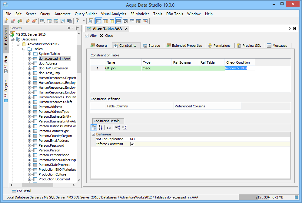The image size is (302, 203).
Task: Click Expand All icon in Constraint Details
Action: pyautogui.click(x=118, y=128)
